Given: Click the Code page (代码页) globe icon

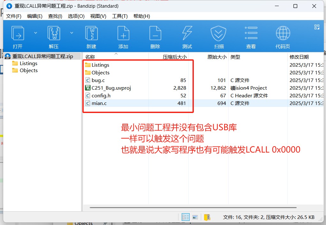Looking at the screenshot, I should point(283,33).
